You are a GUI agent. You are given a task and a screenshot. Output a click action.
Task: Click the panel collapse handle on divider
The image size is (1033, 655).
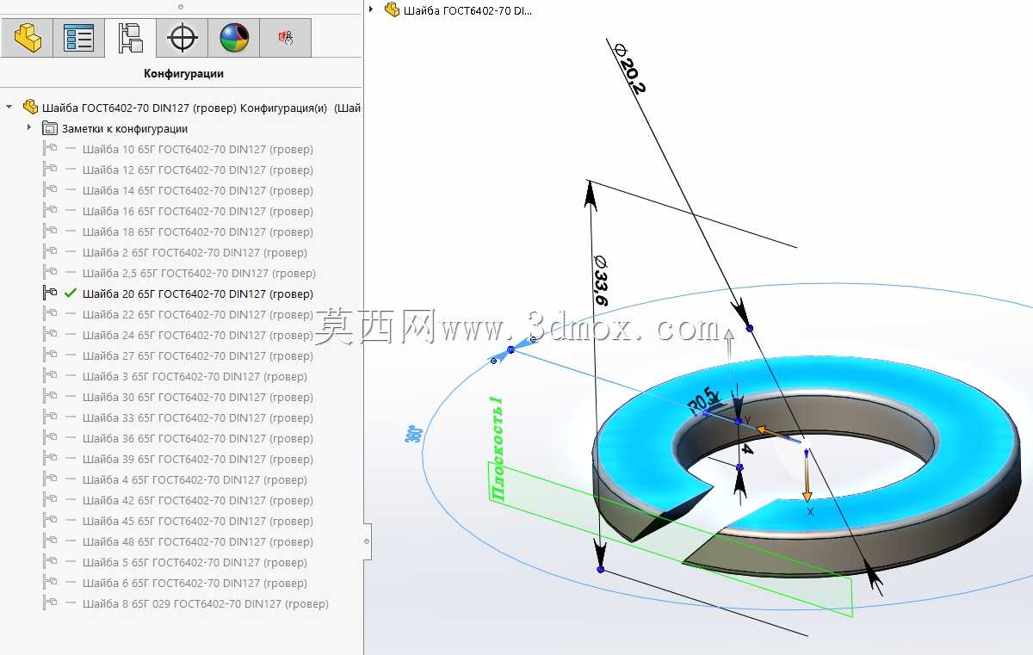point(367,541)
